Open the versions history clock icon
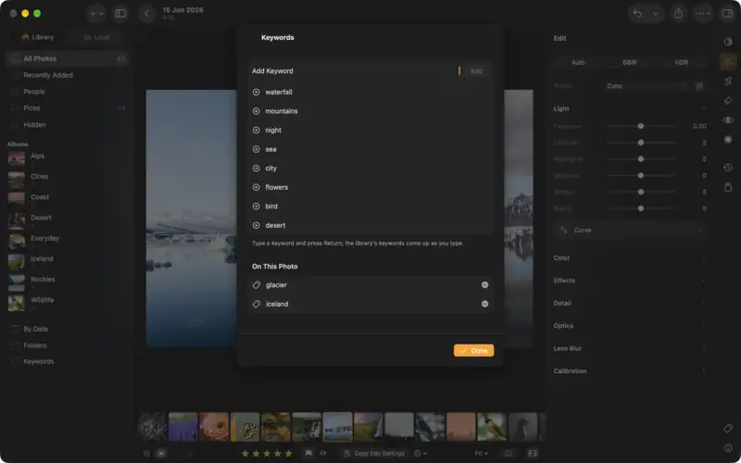The image size is (741, 463). pyautogui.click(x=728, y=168)
